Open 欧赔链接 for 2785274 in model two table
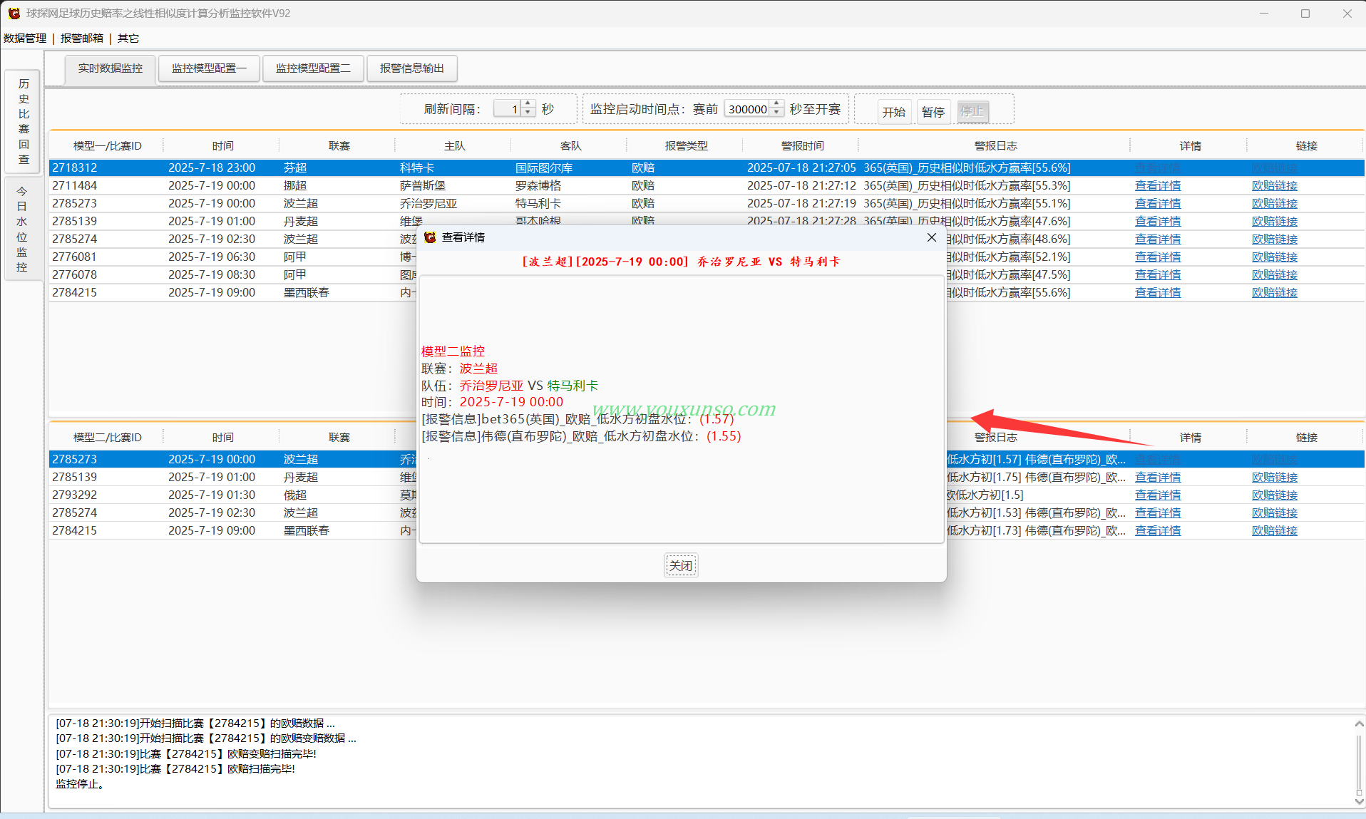1366x819 pixels. click(1275, 513)
